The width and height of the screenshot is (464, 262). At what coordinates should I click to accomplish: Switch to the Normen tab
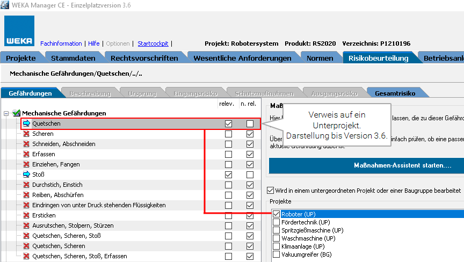320,58
